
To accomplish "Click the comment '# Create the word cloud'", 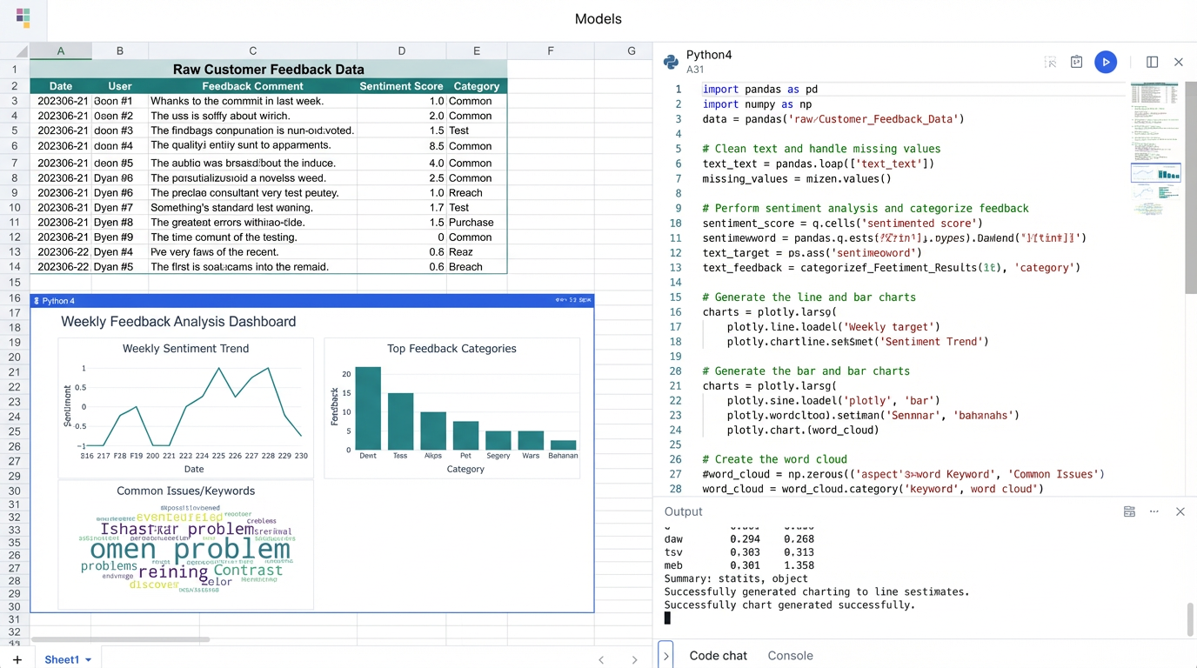I will tap(774, 459).
